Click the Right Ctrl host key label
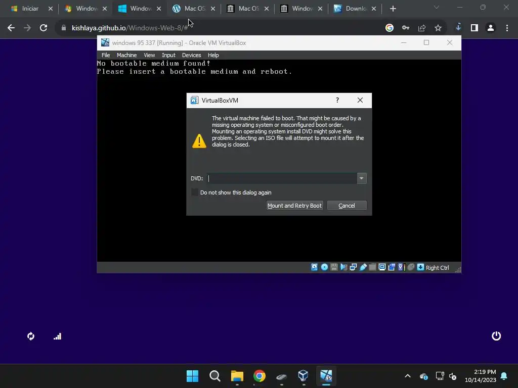Viewport: 518px width, 388px height. [x=437, y=268]
